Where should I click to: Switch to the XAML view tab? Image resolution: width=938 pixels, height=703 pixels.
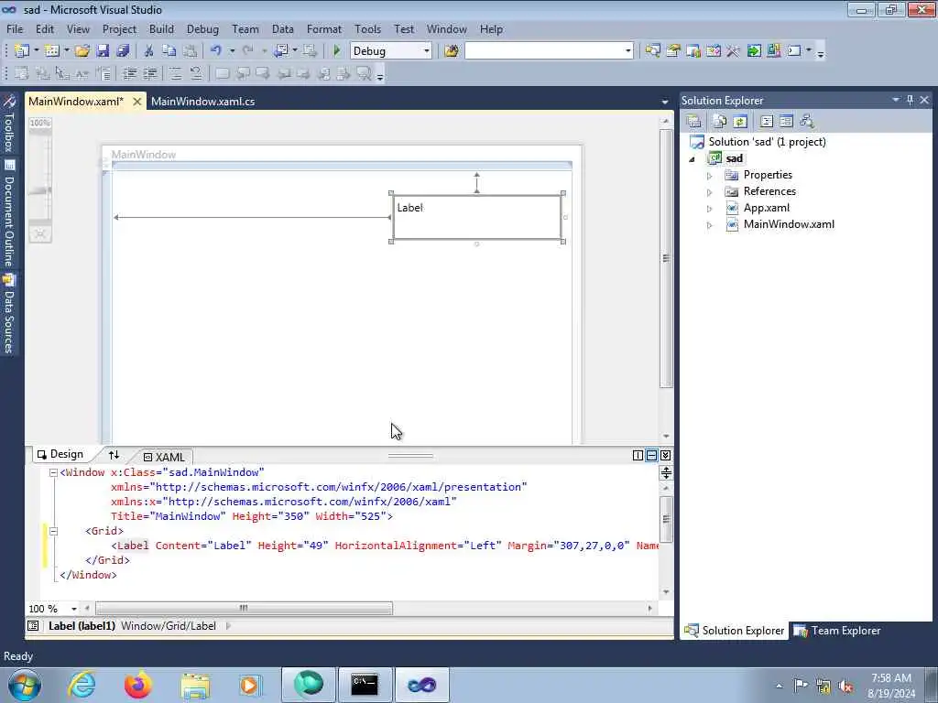(165, 457)
